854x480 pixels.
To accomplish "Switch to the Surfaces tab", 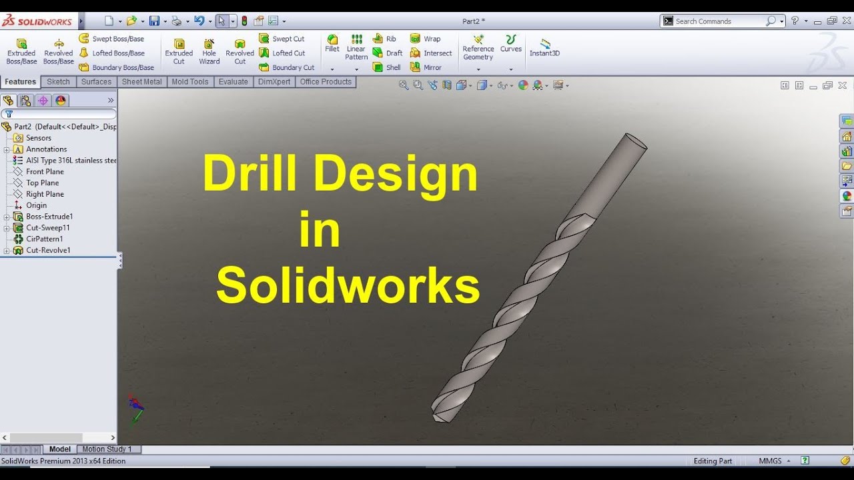I will pyautogui.click(x=96, y=82).
